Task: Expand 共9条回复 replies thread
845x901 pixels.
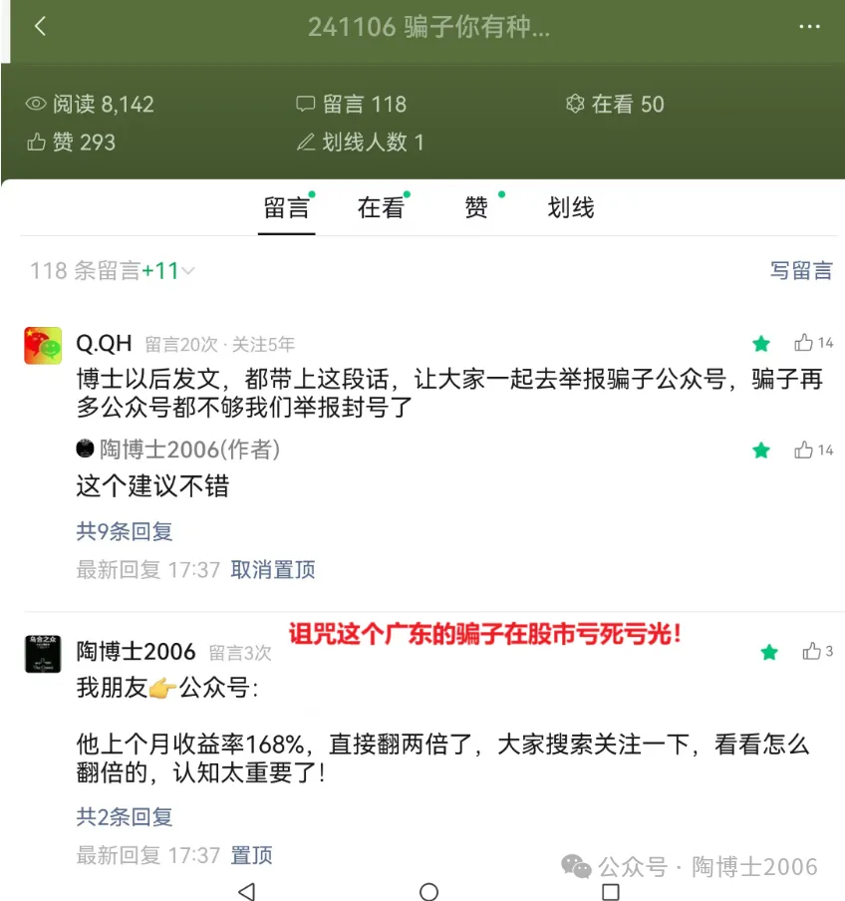Action: (x=125, y=531)
